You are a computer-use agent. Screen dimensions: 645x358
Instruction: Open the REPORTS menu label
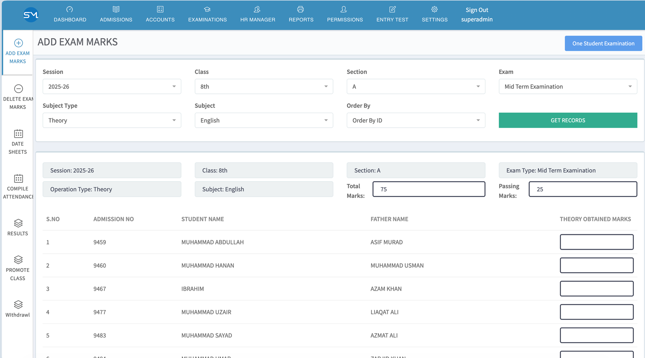tap(301, 20)
